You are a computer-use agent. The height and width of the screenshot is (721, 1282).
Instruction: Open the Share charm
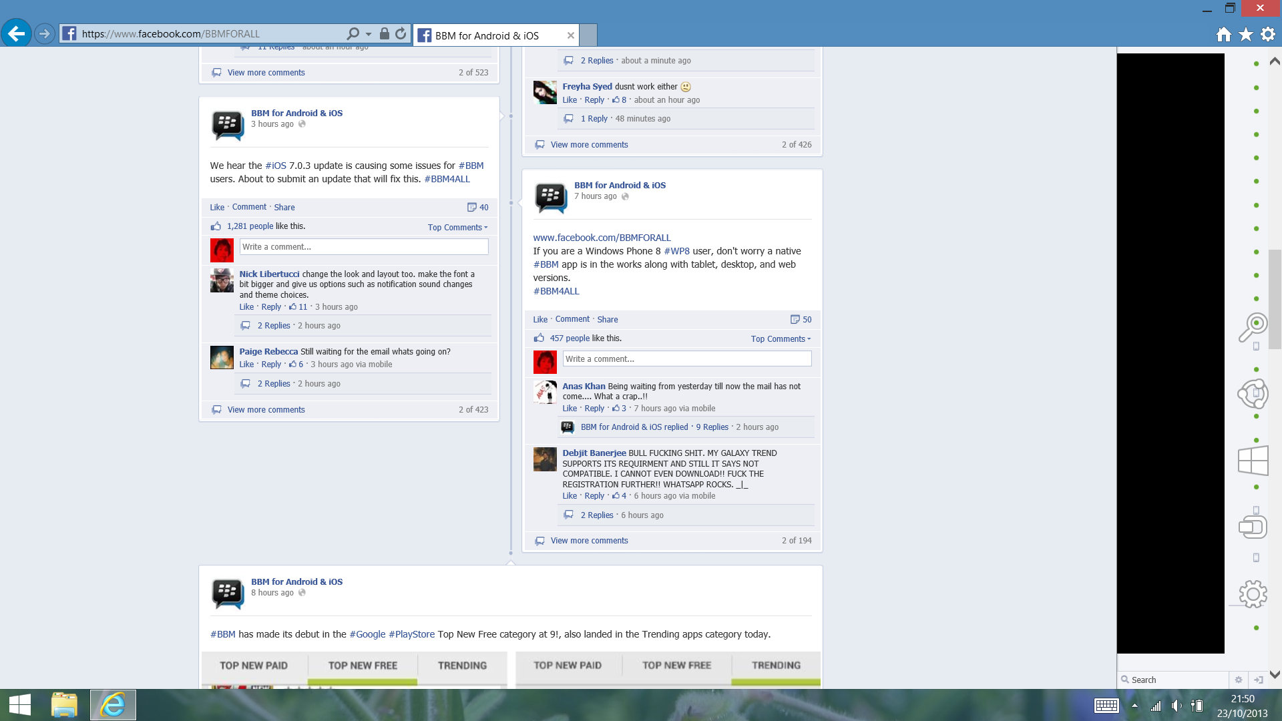tap(1253, 394)
